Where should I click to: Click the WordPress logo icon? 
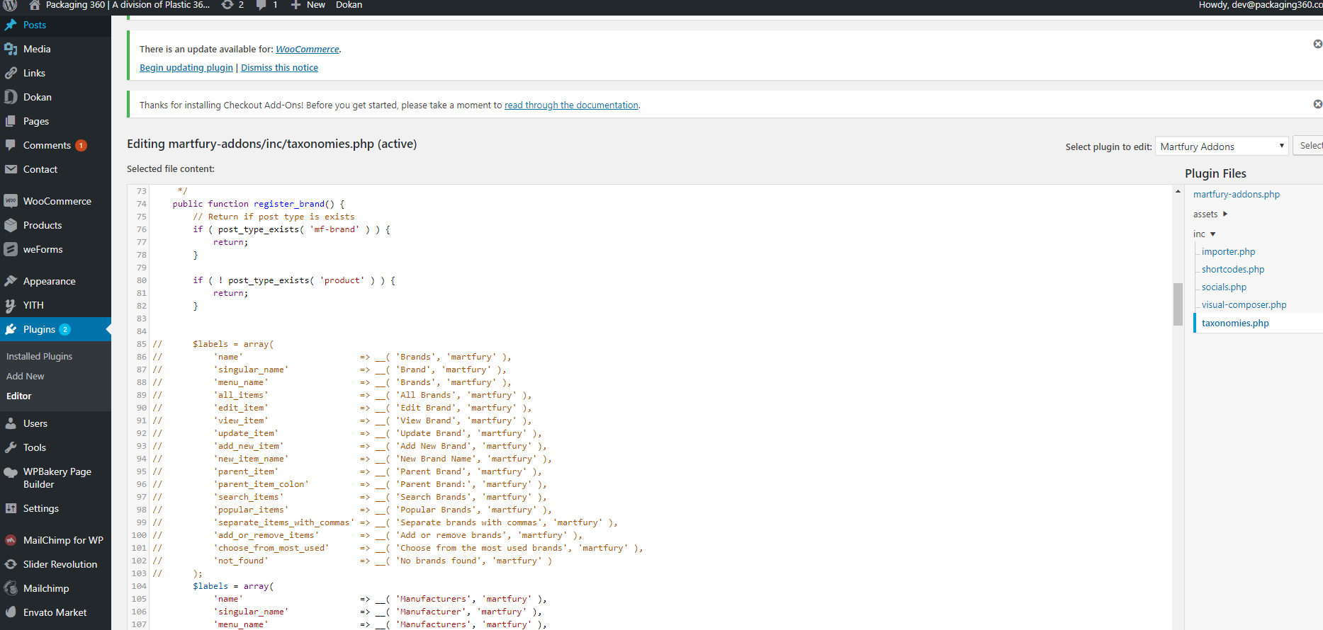pos(10,5)
